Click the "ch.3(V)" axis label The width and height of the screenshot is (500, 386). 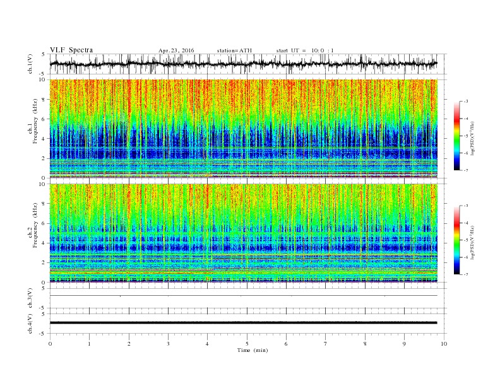click(30, 298)
